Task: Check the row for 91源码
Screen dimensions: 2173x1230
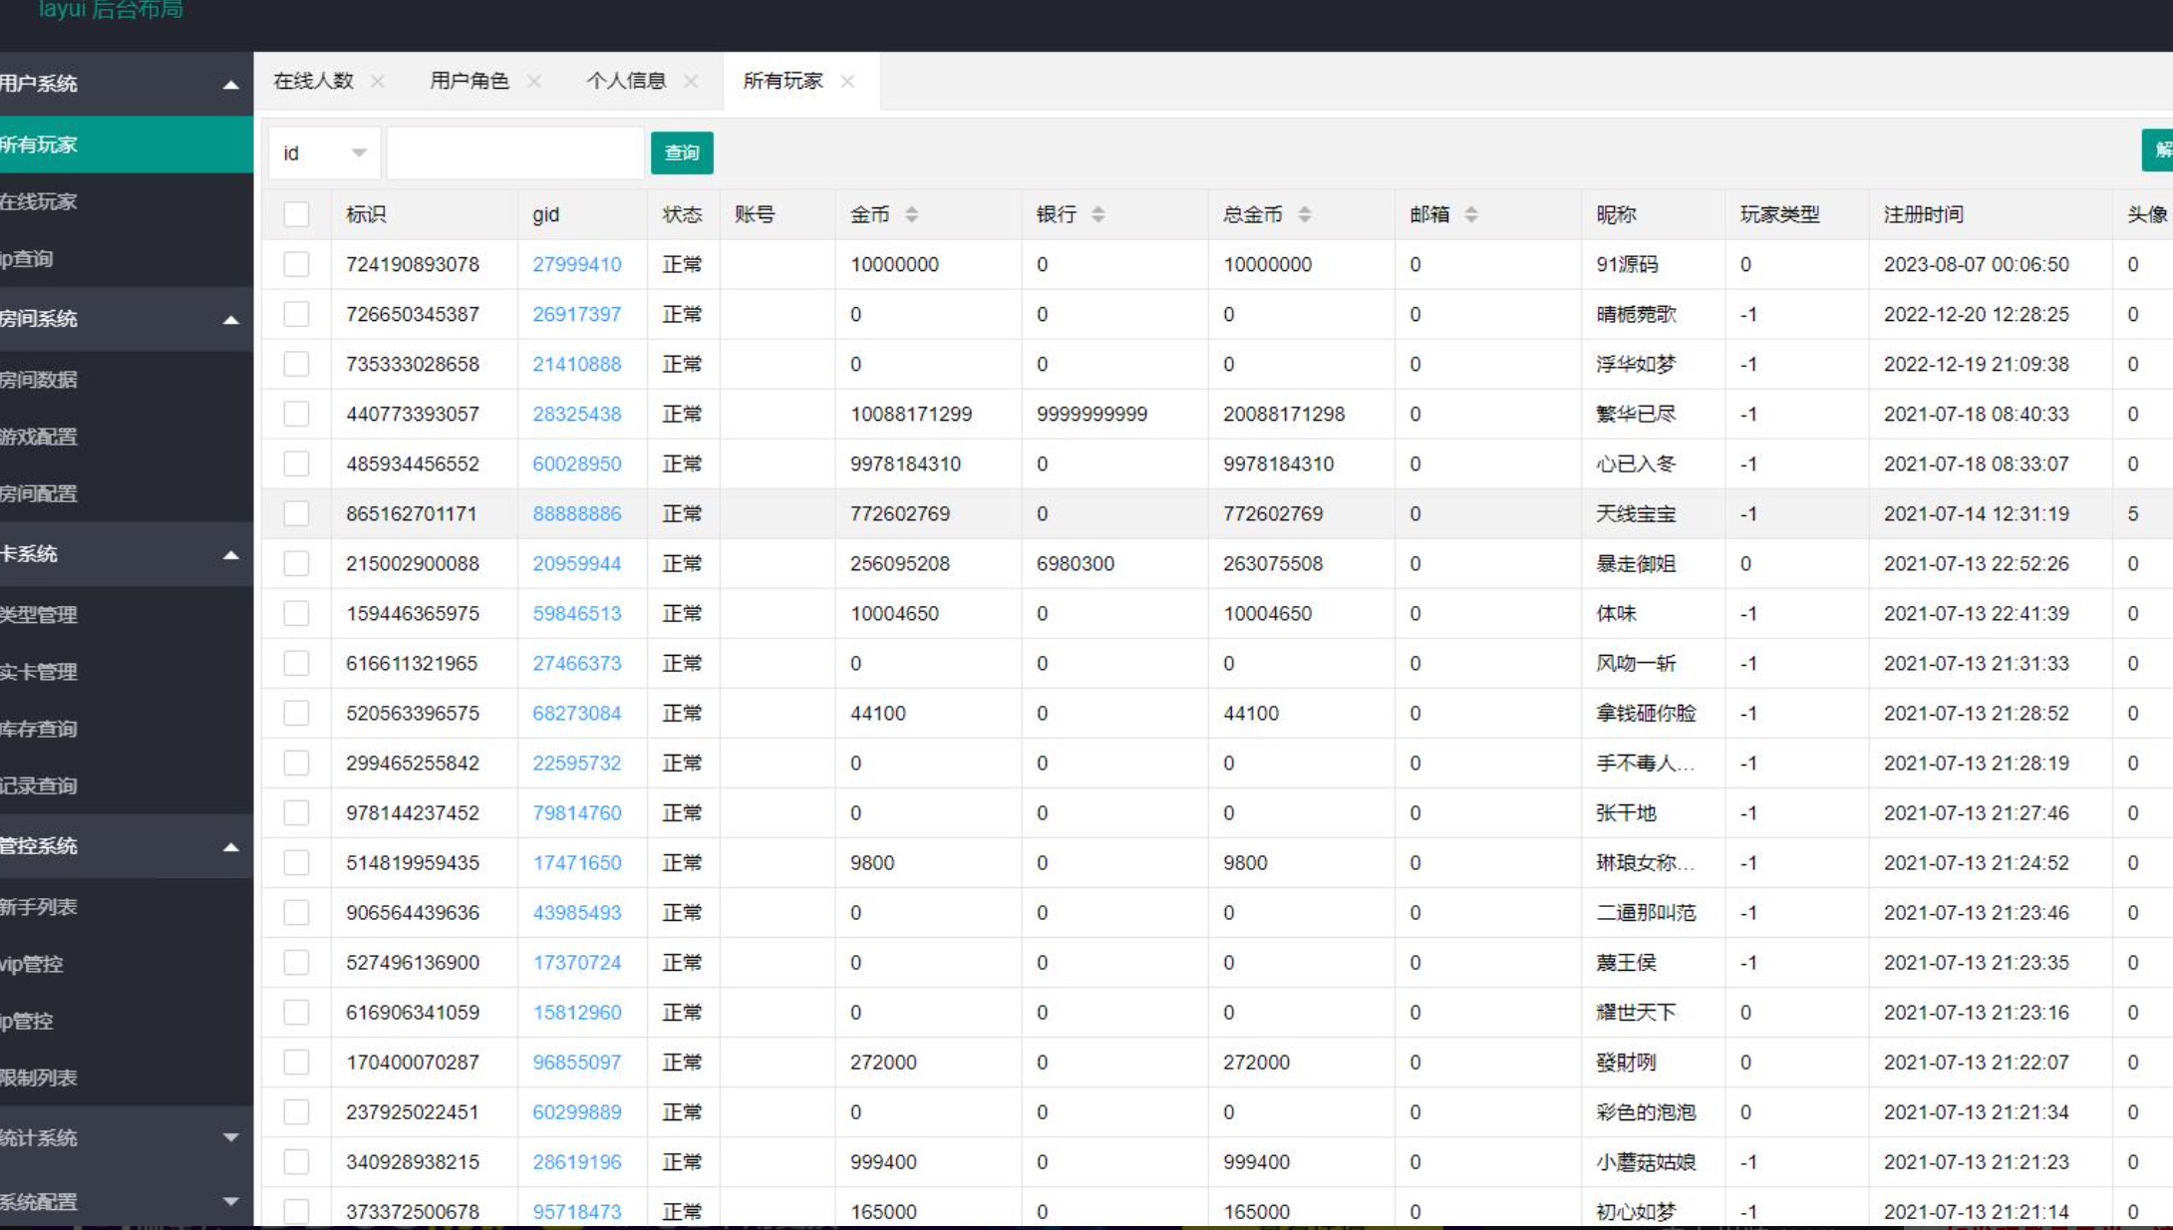Action: (296, 264)
